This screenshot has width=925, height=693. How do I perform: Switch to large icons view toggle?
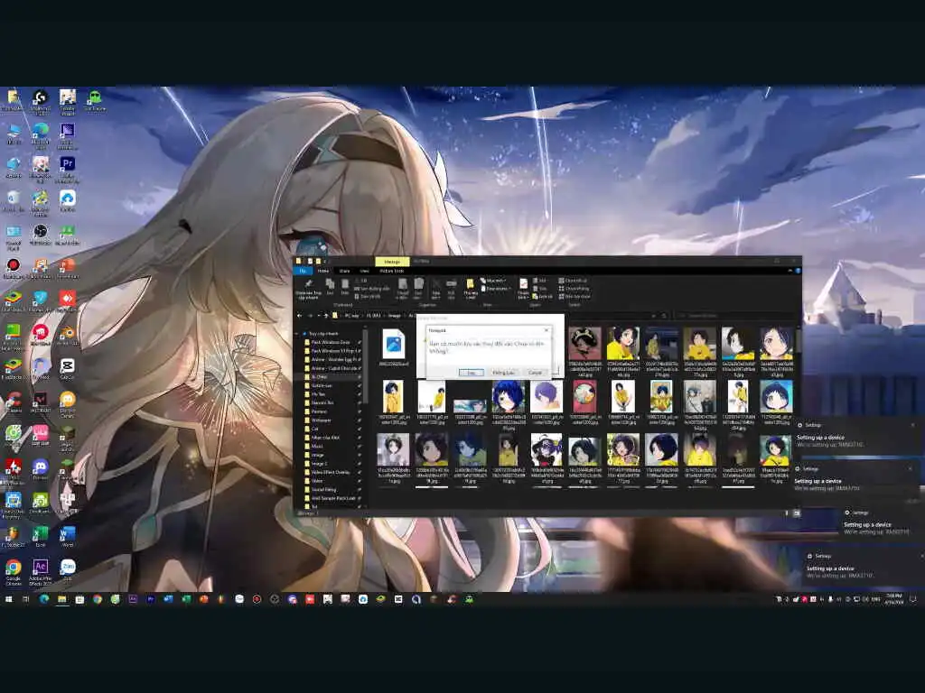(x=797, y=513)
